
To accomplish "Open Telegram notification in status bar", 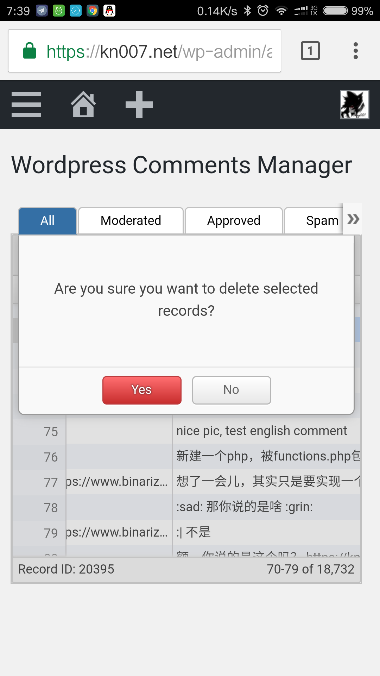I will coord(42,11).
